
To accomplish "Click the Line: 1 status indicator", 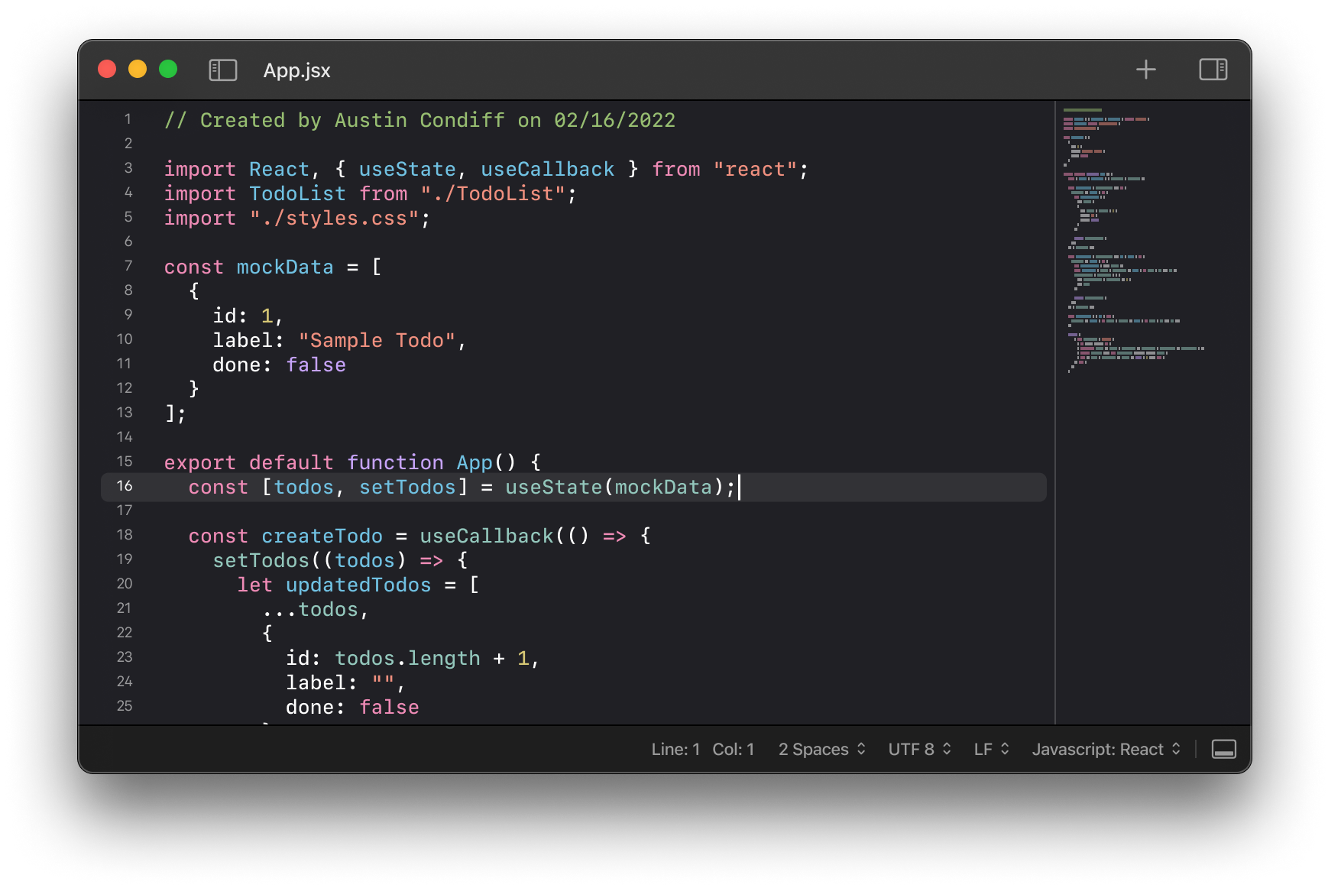I will (x=675, y=749).
